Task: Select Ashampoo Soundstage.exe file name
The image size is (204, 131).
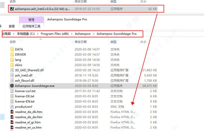Action: [x=35, y=86]
